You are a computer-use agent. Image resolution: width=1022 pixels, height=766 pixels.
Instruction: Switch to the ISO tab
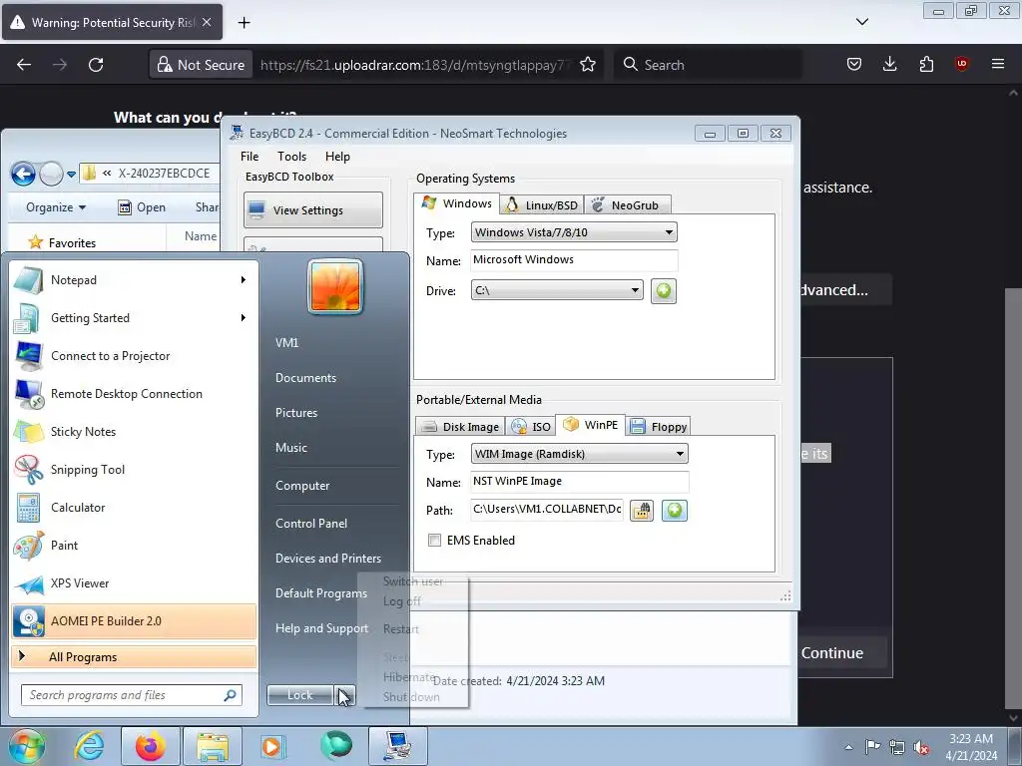click(531, 427)
